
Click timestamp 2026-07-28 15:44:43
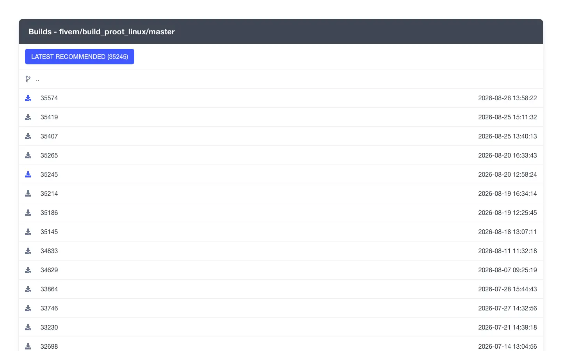pos(507,289)
